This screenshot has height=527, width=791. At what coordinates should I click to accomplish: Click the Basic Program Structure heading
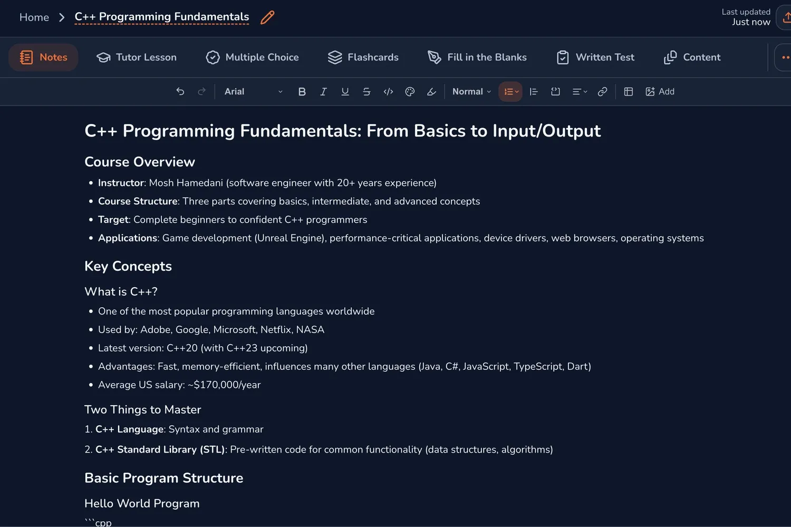pos(164,478)
